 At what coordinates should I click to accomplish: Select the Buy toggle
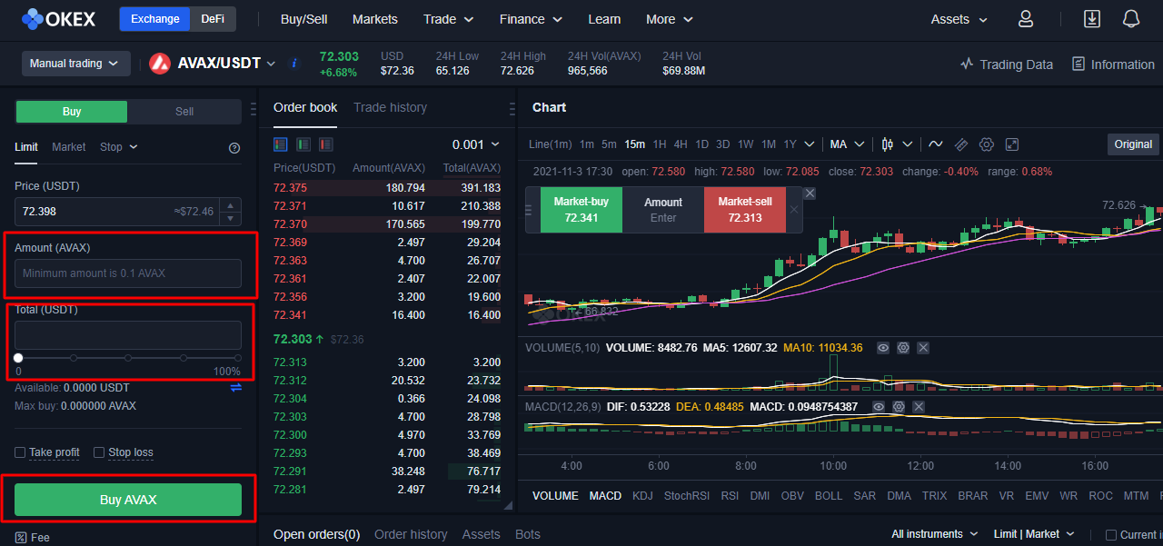click(72, 112)
